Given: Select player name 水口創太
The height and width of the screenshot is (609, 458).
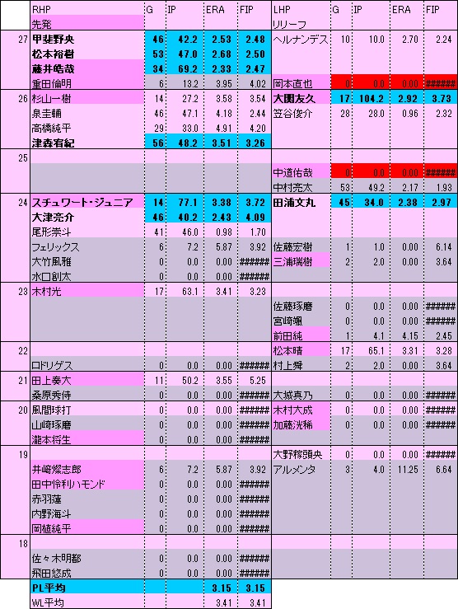Looking at the screenshot, I should coord(87,276).
